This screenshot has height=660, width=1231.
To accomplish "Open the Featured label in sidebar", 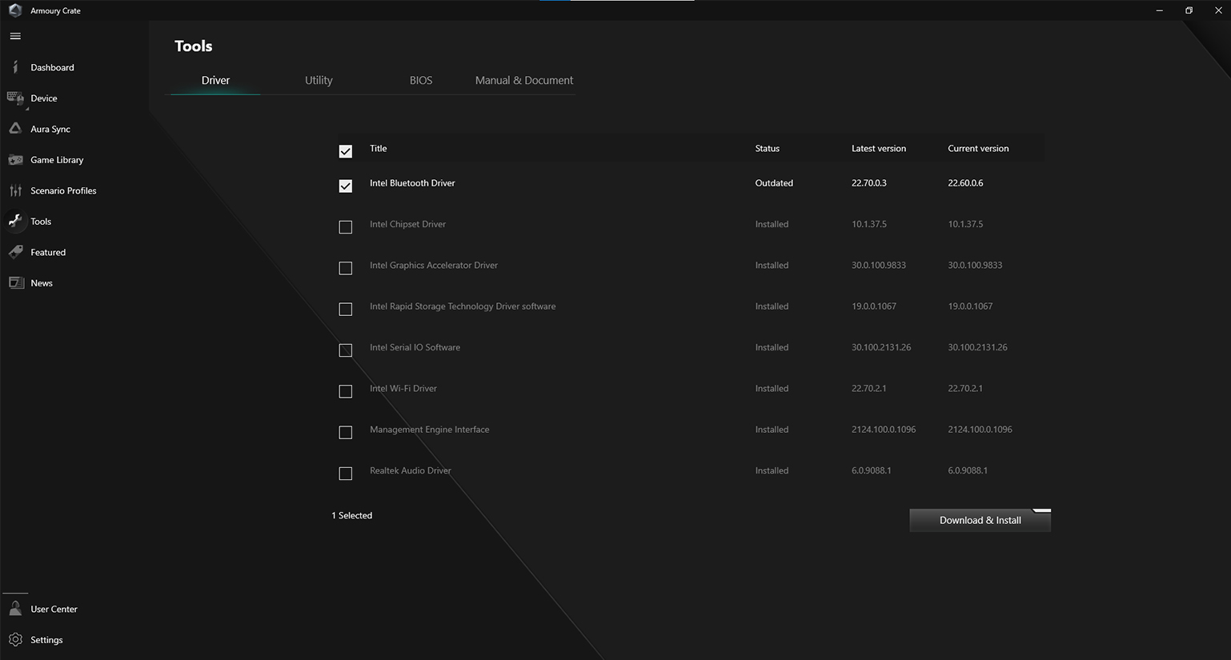I will (48, 252).
